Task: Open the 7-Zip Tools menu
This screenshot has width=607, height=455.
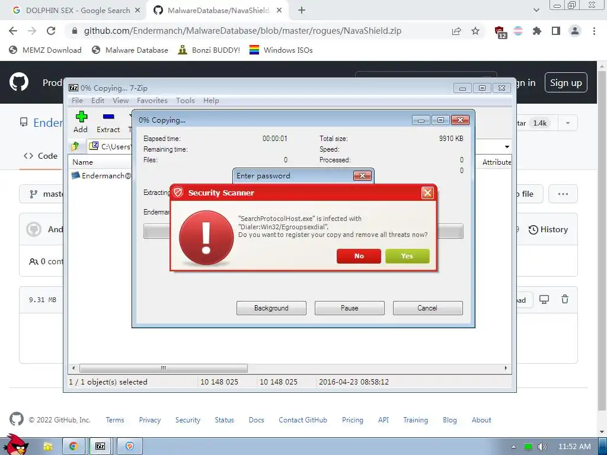Action: click(x=186, y=101)
